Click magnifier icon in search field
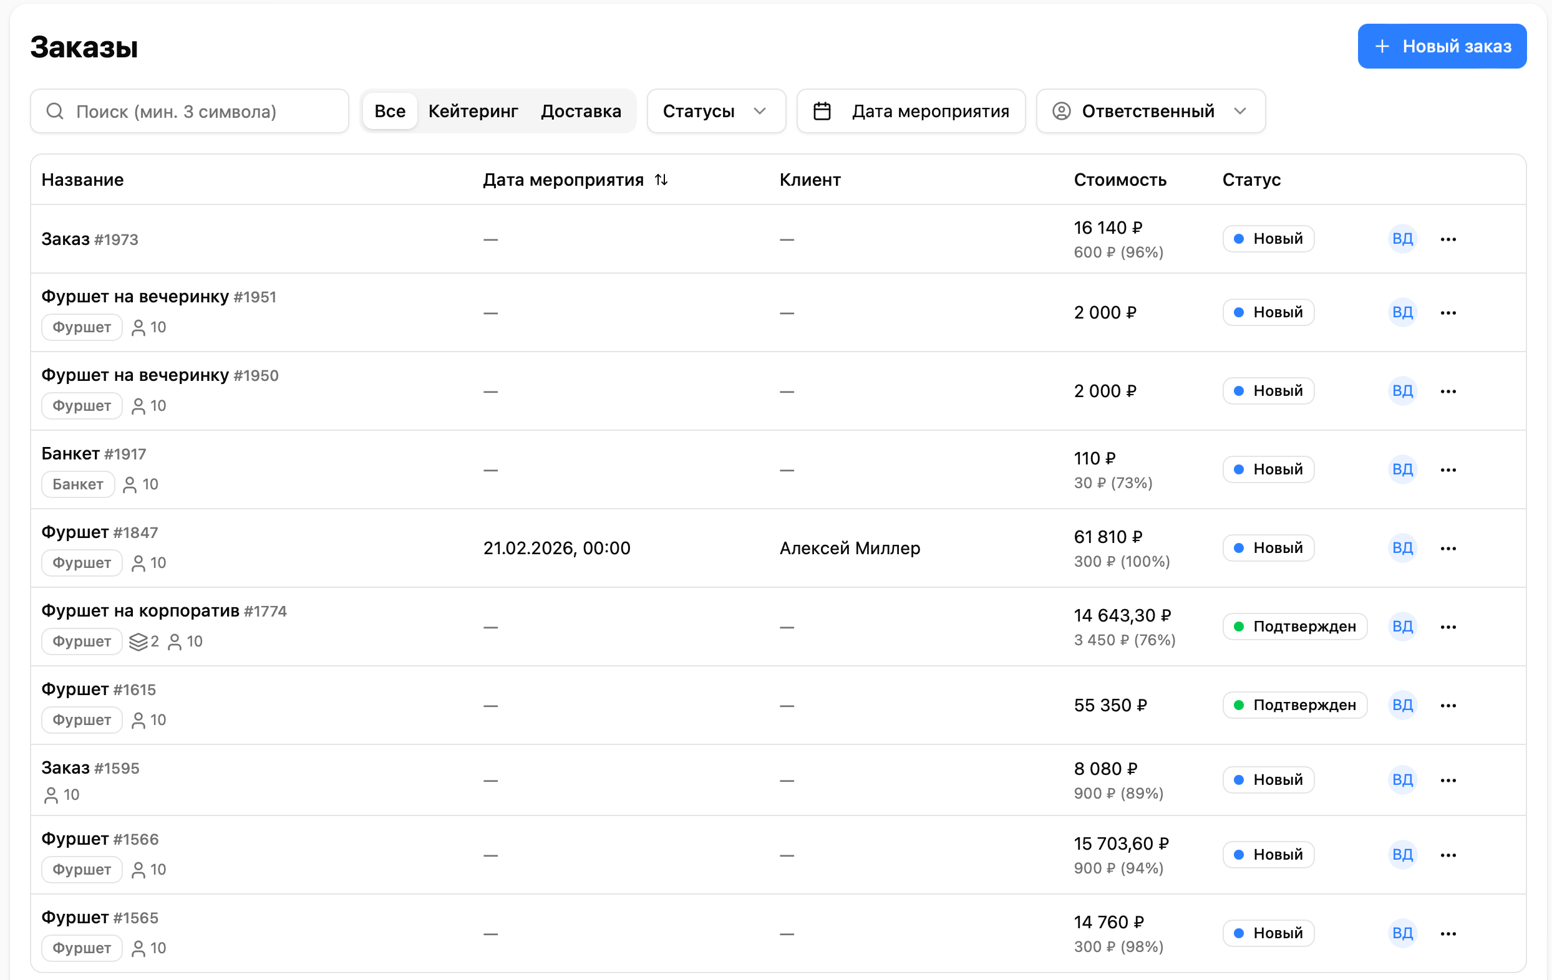This screenshot has height=980, width=1552. 56,112
